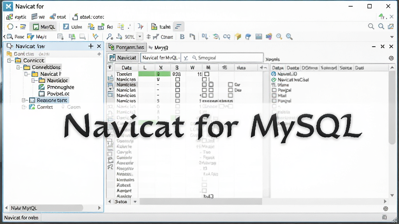The image size is (399, 224).
Task: Toggle the checkbox beside the Dta label
Action: 230,90
